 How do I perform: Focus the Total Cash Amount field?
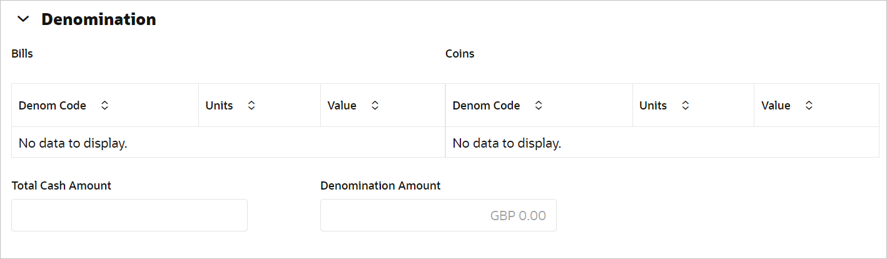pos(129,215)
